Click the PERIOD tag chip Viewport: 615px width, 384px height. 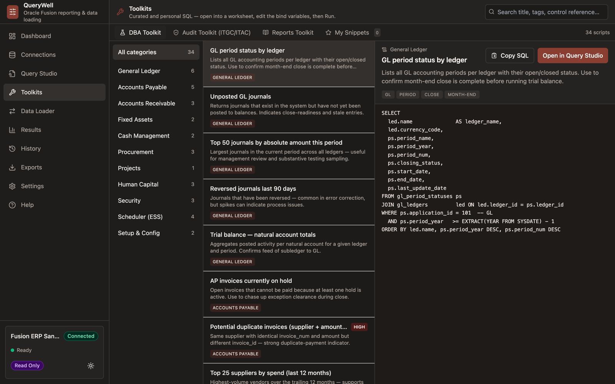[407, 94]
